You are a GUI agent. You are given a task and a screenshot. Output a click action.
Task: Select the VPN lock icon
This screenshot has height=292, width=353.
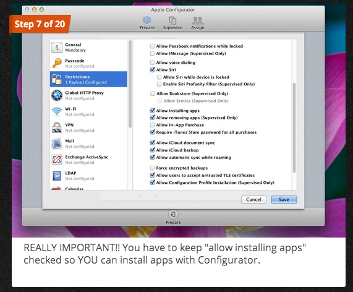pos(57,127)
